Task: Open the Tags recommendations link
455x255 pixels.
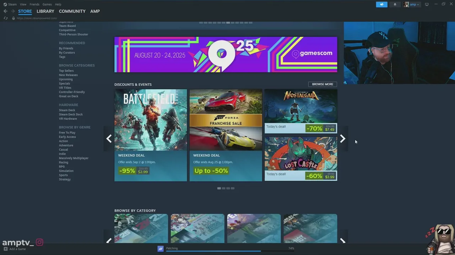Action: (x=62, y=57)
